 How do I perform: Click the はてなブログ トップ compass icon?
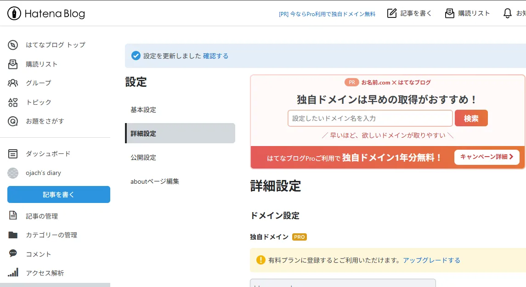[x=13, y=45]
